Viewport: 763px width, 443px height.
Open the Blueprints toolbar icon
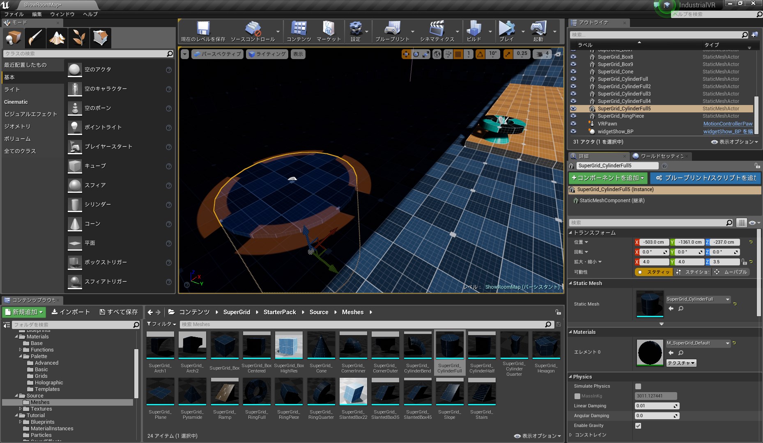coord(392,29)
